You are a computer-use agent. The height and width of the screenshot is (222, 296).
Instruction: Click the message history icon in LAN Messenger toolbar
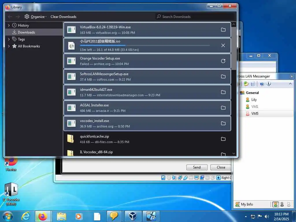[x=253, y=84]
